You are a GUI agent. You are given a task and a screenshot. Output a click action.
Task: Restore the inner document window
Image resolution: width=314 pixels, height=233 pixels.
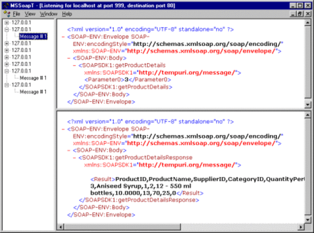300,14
